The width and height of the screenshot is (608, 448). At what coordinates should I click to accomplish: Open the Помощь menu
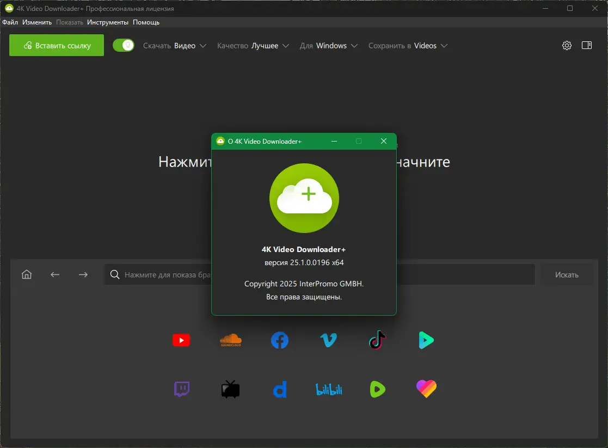coord(146,22)
